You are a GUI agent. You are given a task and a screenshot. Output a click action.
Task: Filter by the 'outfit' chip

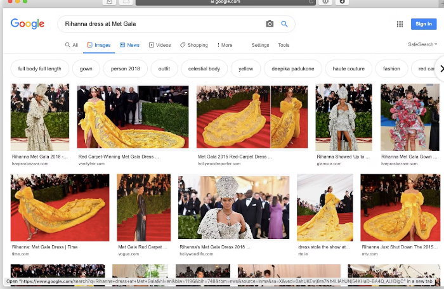(164, 68)
